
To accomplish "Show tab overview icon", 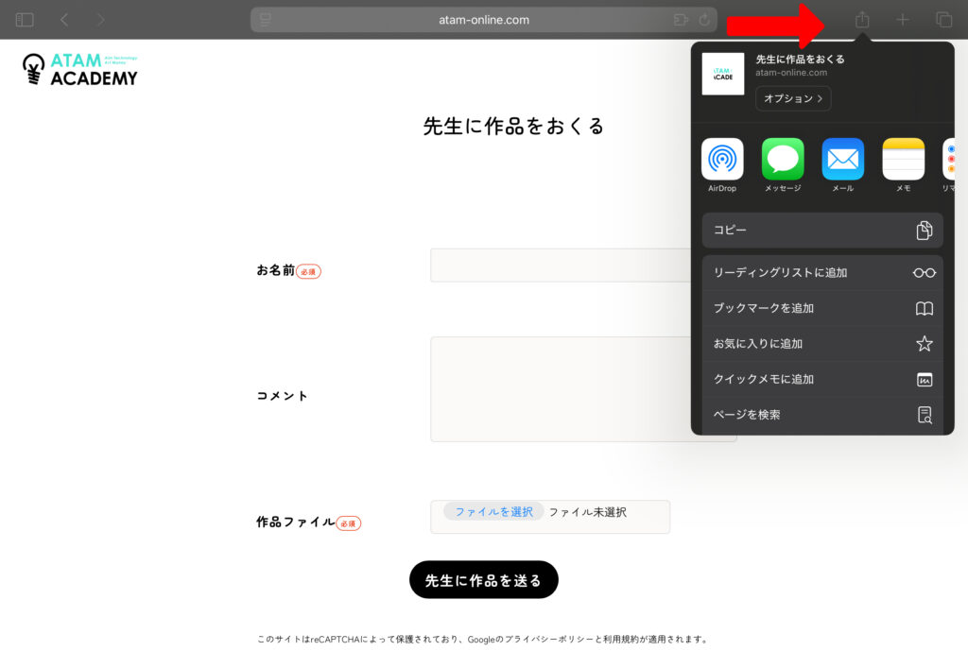I will 943,20.
